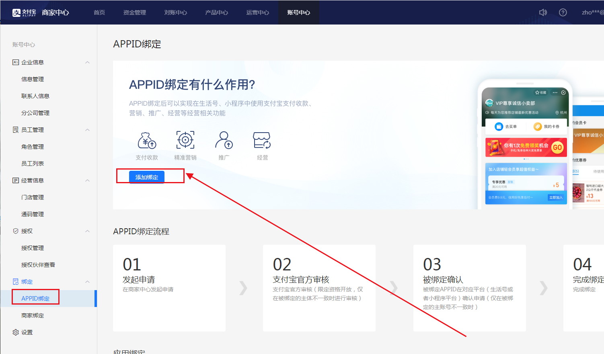Open the 资金管理 top menu
The image size is (604, 354).
click(135, 12)
